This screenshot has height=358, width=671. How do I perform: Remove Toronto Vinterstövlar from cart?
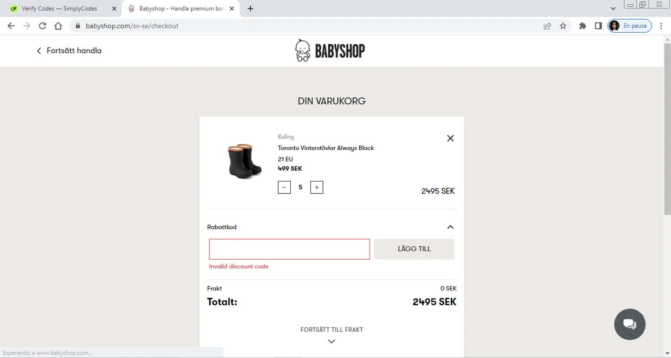[x=450, y=138]
